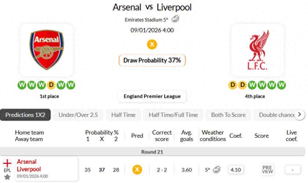This screenshot has height=183, width=308.
Task: Switch to the Under/Over 2.5 tab
Action: click(x=78, y=115)
